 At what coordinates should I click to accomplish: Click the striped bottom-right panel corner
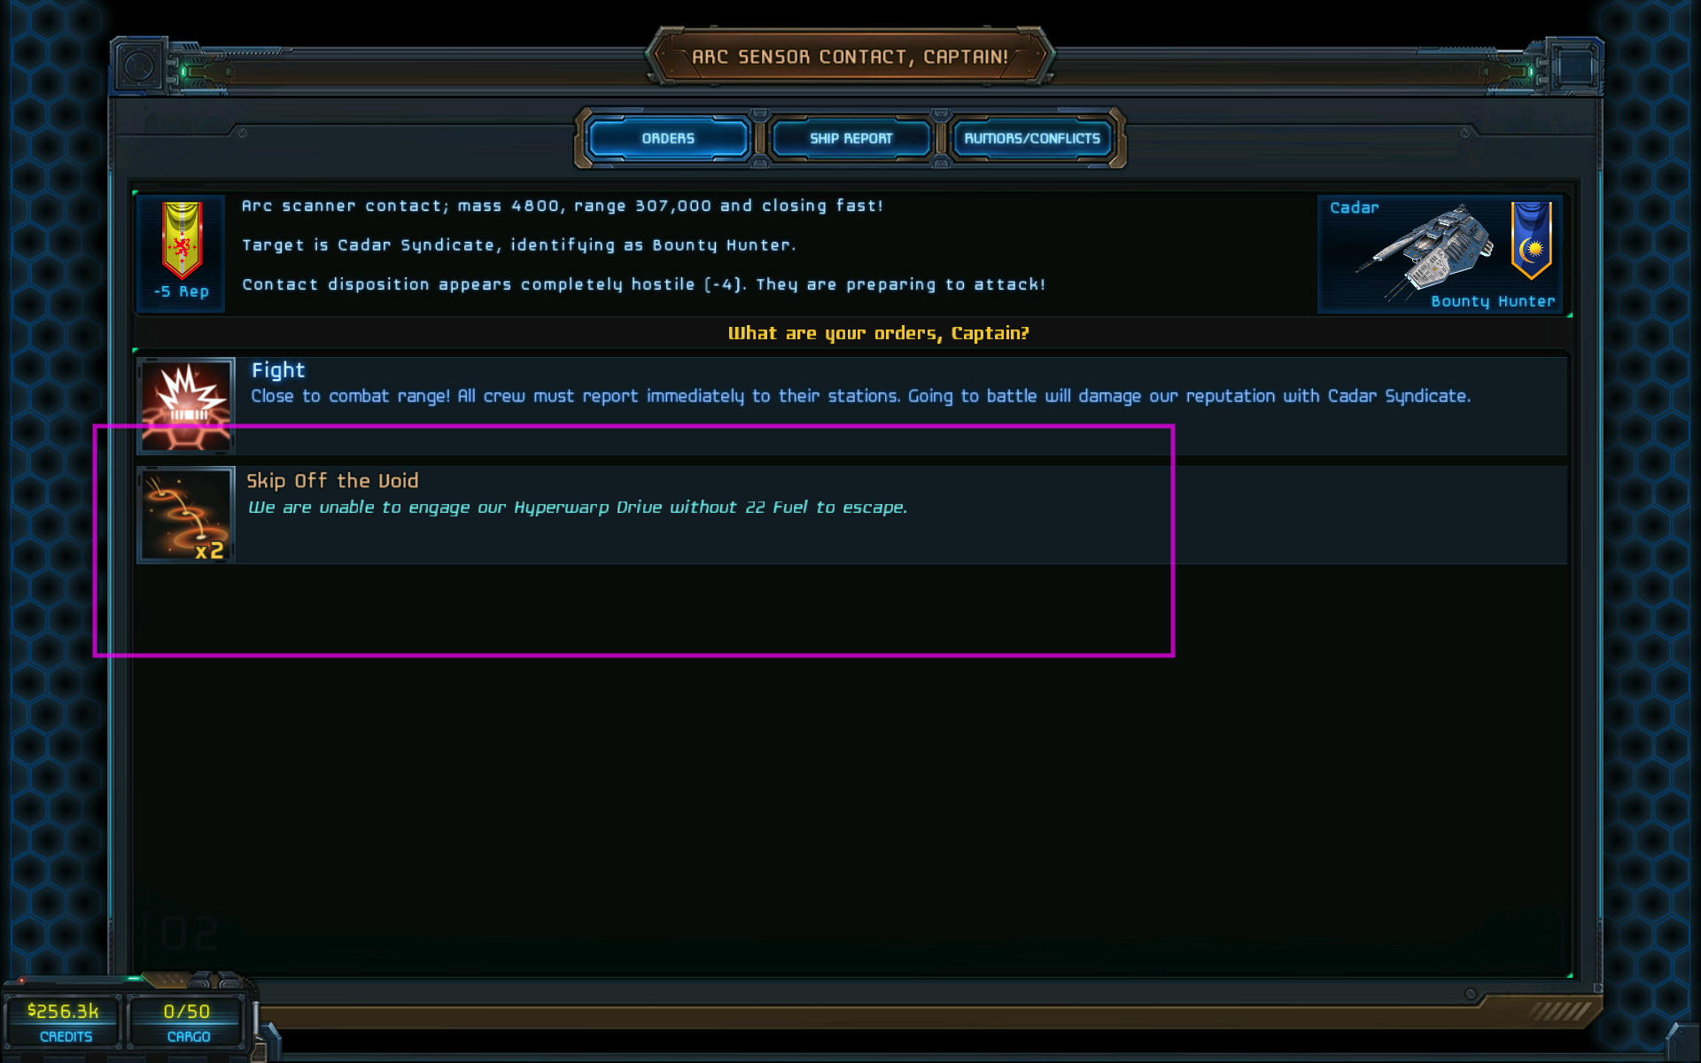click(x=1559, y=1011)
